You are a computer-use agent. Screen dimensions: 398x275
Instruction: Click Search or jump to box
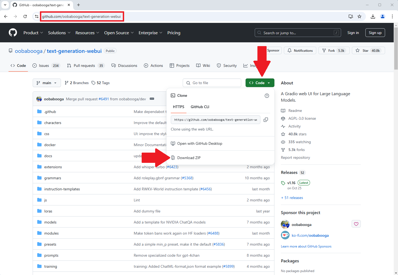pos(298,33)
